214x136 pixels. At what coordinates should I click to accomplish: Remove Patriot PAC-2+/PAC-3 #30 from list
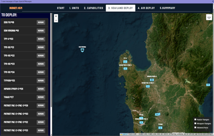tap(41, 114)
